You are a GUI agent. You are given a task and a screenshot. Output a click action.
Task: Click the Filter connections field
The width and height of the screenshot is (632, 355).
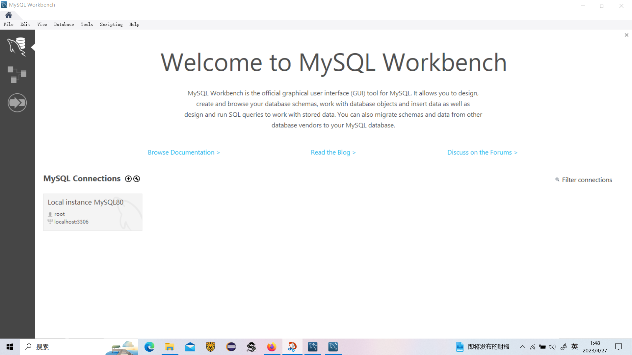click(587, 180)
